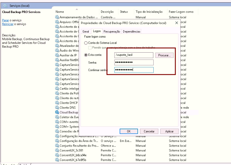
Task: Click gear icon of Conexões de Rede
Action: click(x=57, y=131)
